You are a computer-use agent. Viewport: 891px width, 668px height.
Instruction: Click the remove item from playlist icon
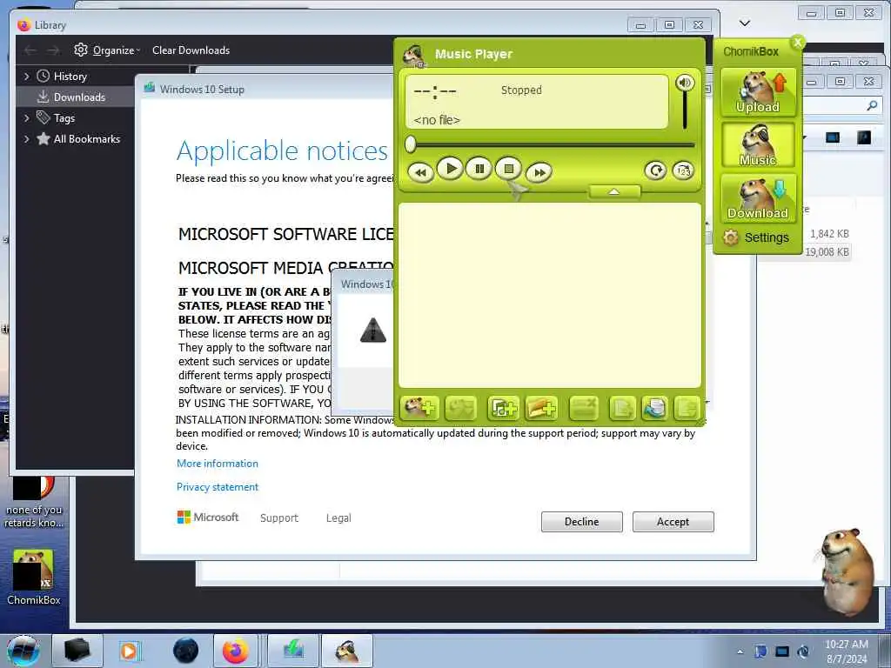point(584,408)
